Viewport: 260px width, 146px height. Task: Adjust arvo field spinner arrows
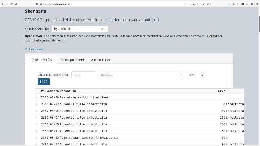click(202, 75)
